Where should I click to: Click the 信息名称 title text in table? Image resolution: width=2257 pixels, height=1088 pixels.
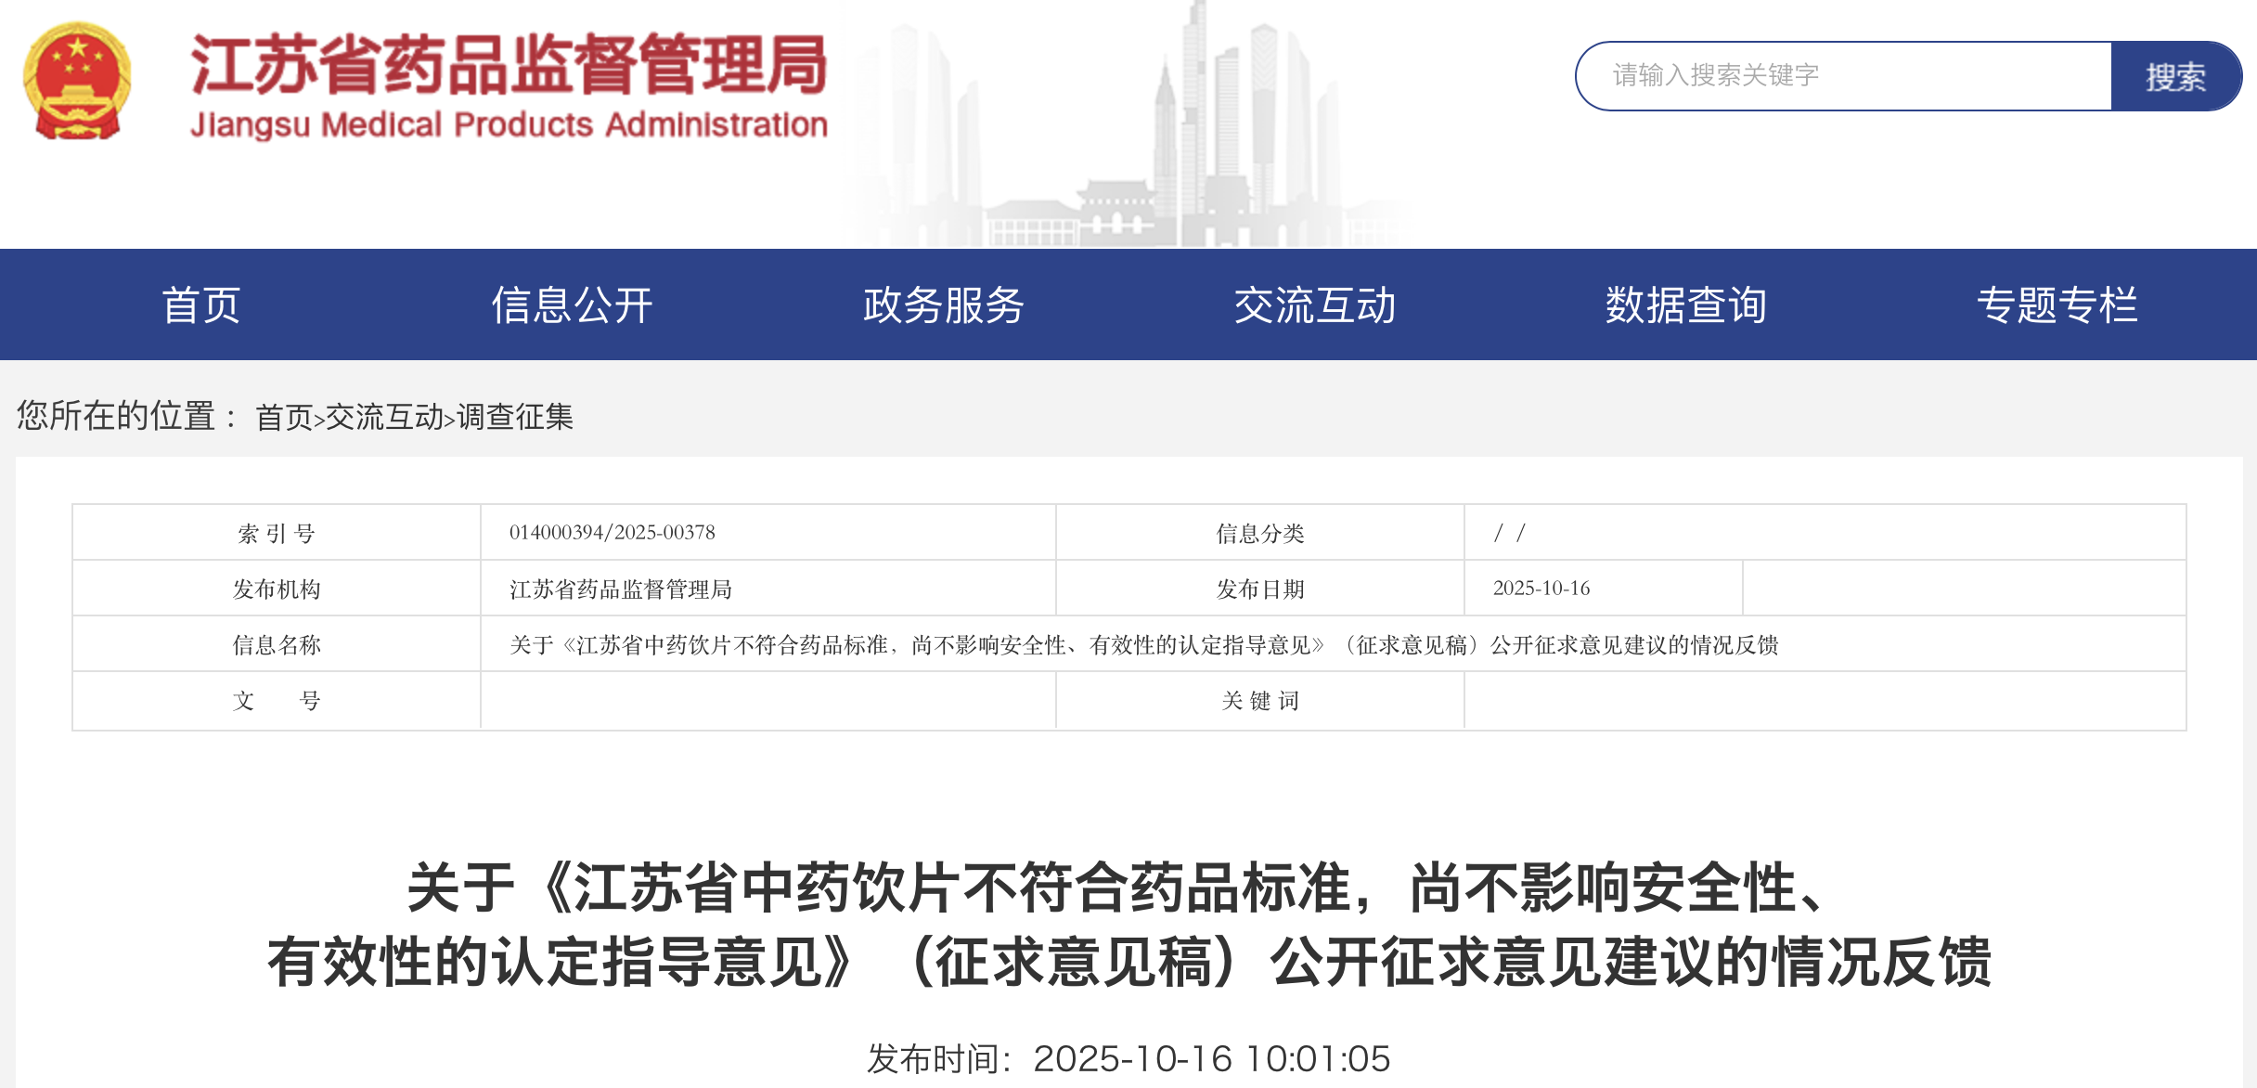point(1143,645)
